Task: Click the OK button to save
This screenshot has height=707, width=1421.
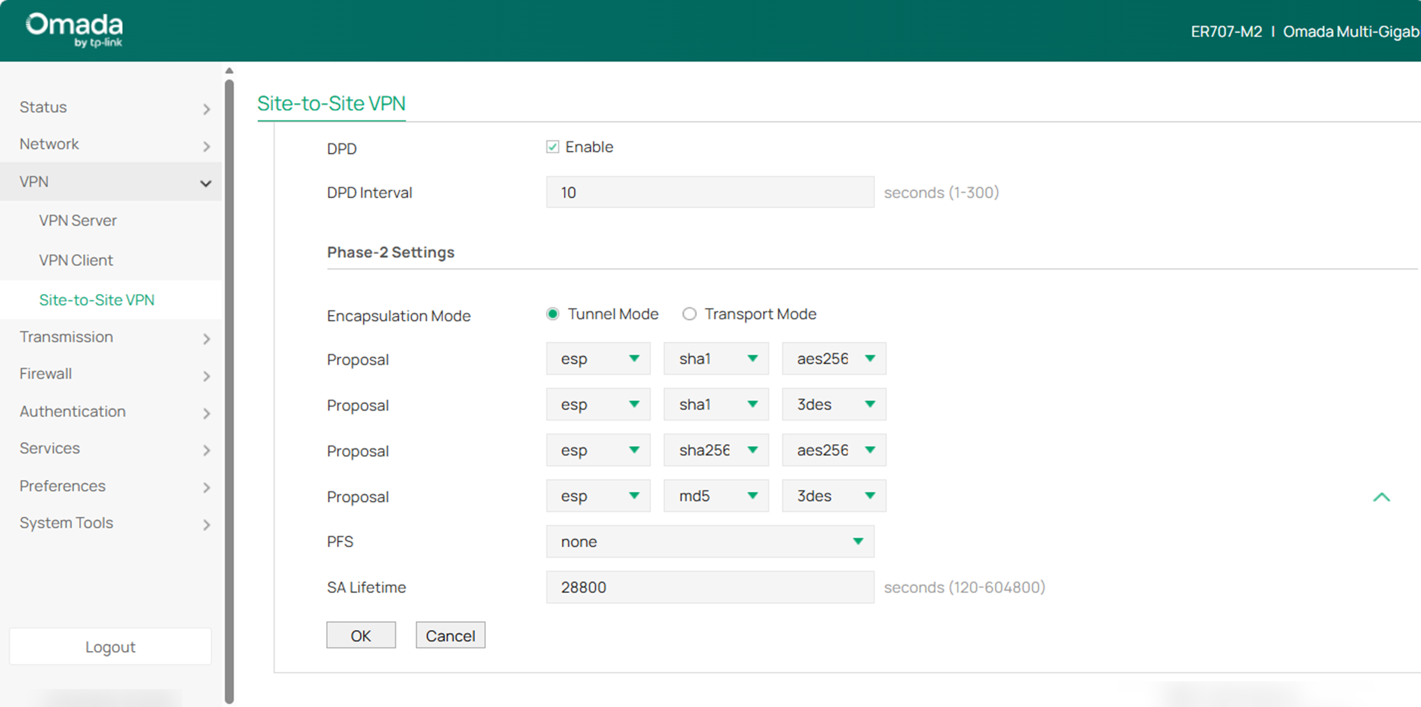Action: click(361, 634)
